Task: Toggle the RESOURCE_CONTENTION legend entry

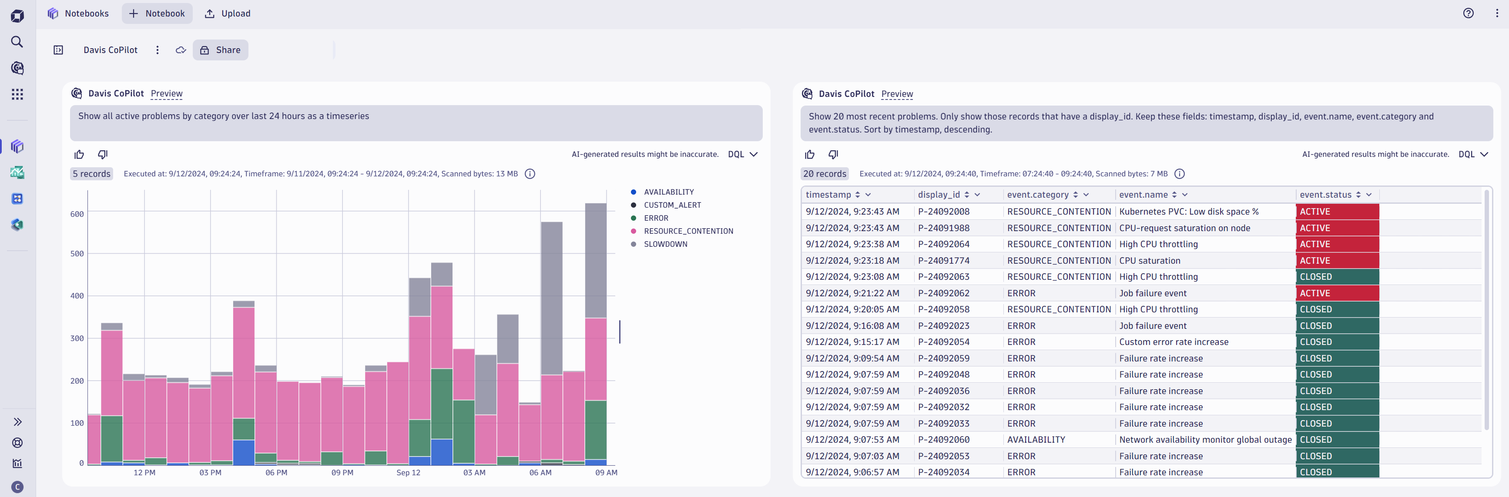Action: pyautogui.click(x=688, y=231)
